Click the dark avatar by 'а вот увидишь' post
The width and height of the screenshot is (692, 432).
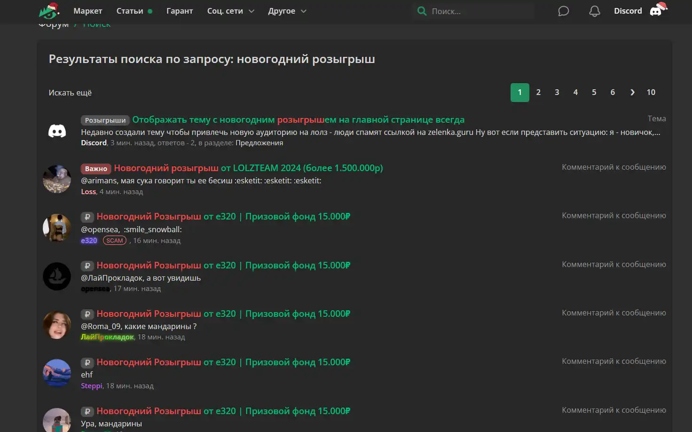[x=57, y=276]
